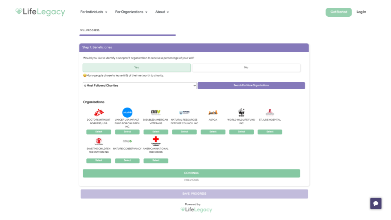
Task: Click the ASPCA logo
Action: pos(213,112)
